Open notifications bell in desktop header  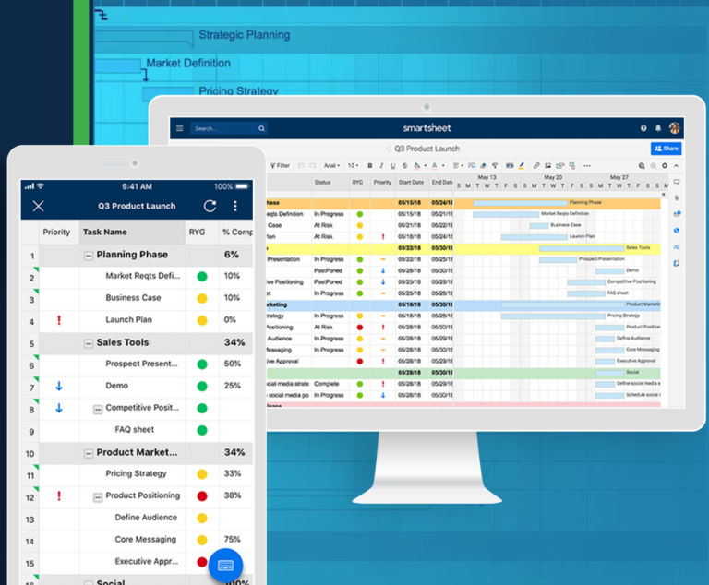658,128
